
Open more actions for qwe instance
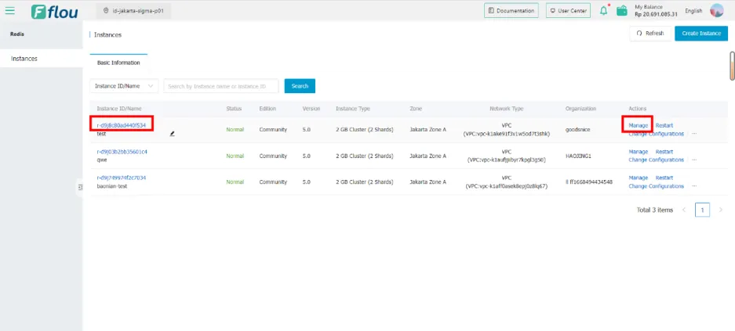694,160
